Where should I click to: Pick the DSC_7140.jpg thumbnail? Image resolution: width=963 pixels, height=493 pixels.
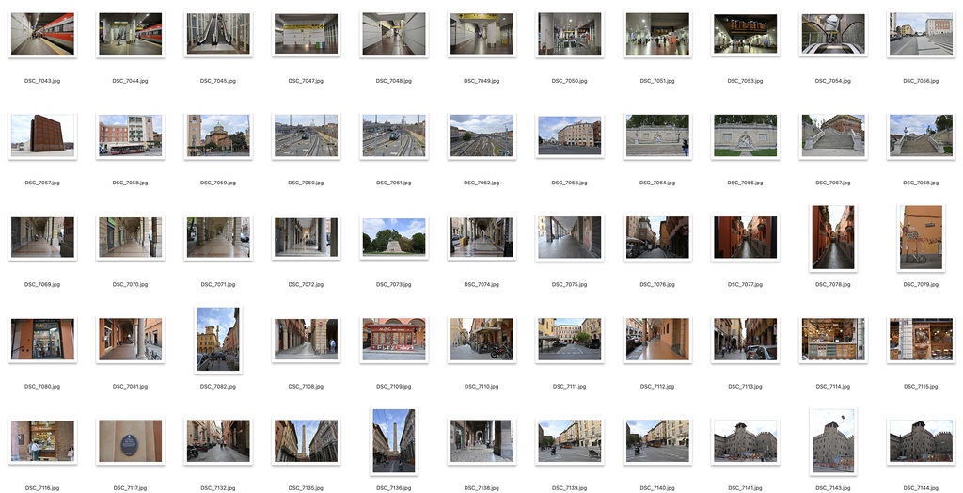[657, 441]
